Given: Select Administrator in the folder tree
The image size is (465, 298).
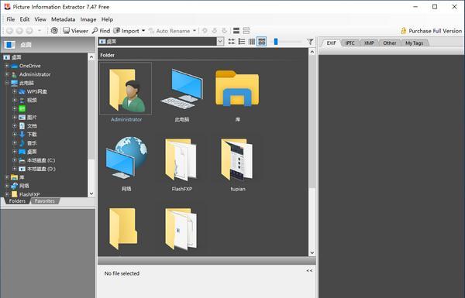Looking at the screenshot, I should pos(35,74).
